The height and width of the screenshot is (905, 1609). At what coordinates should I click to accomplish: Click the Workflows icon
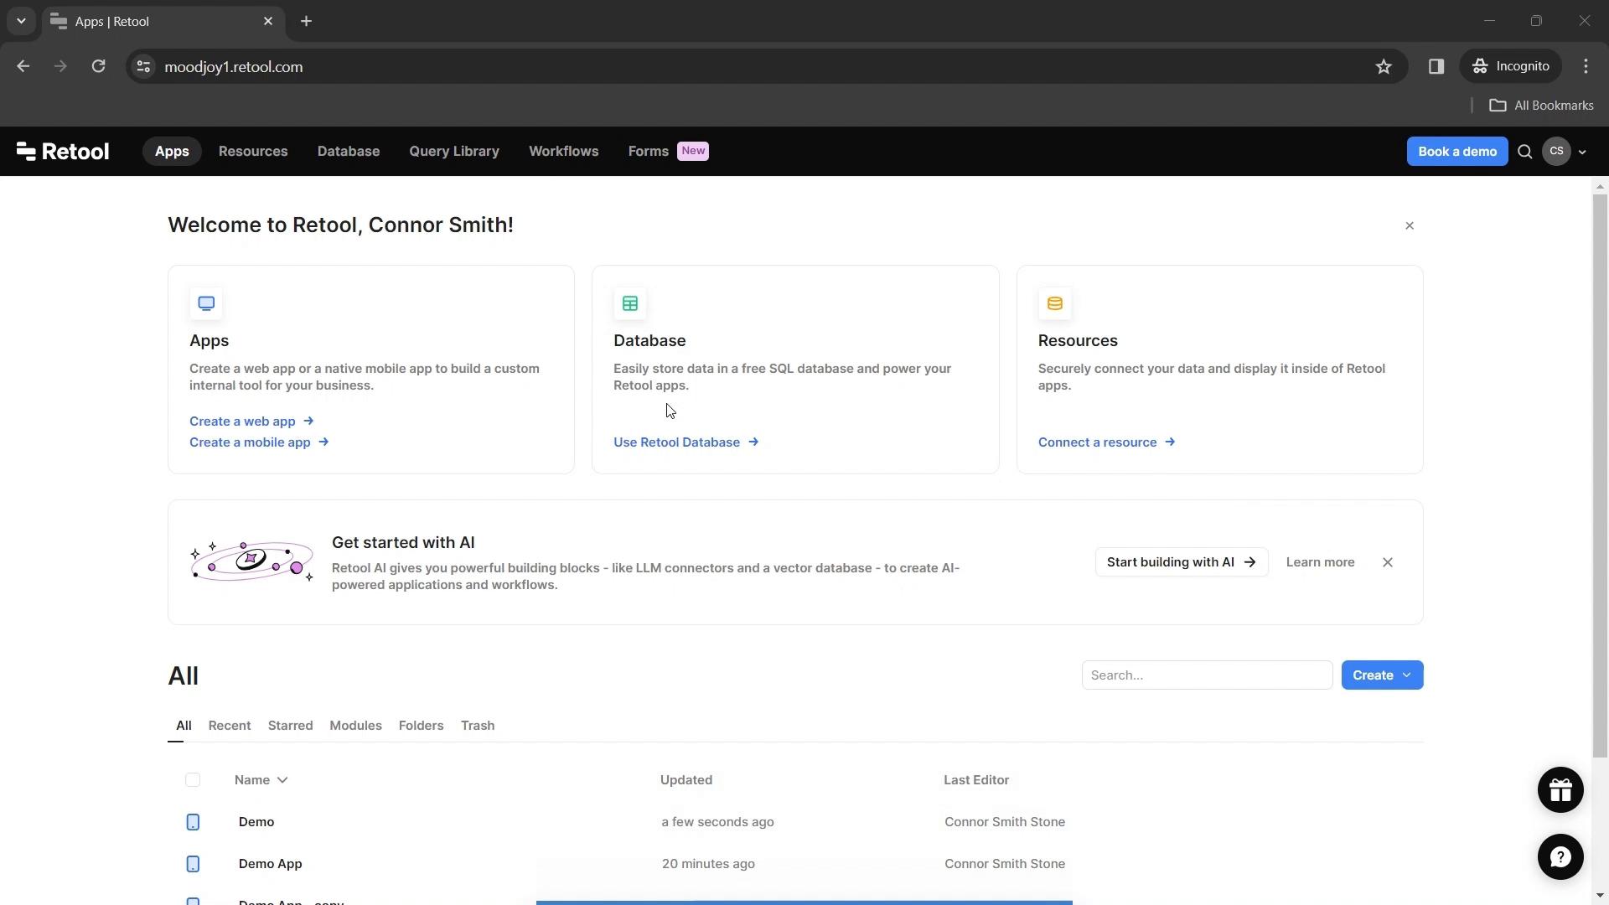click(x=564, y=150)
